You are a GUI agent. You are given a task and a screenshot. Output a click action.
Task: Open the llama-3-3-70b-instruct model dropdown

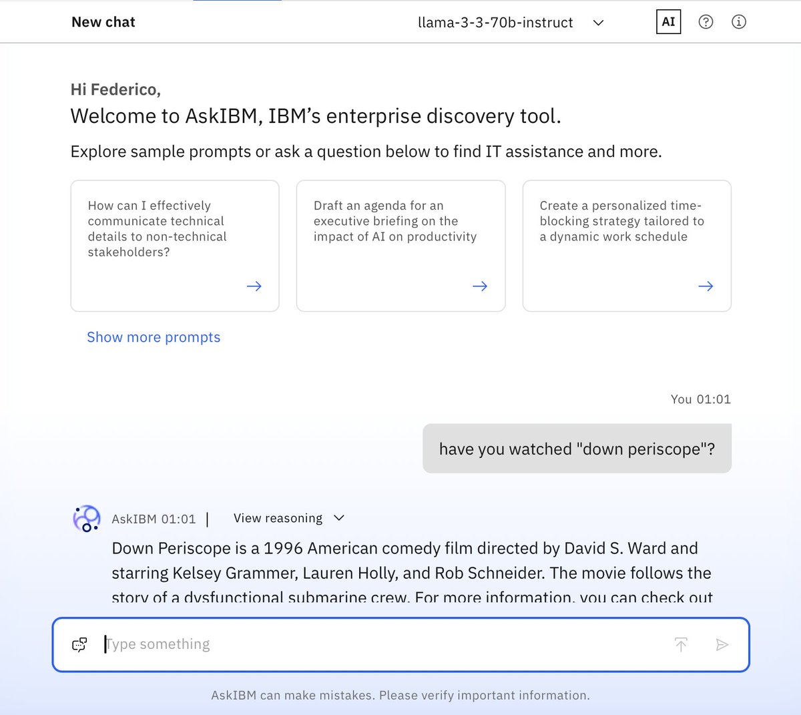(511, 23)
